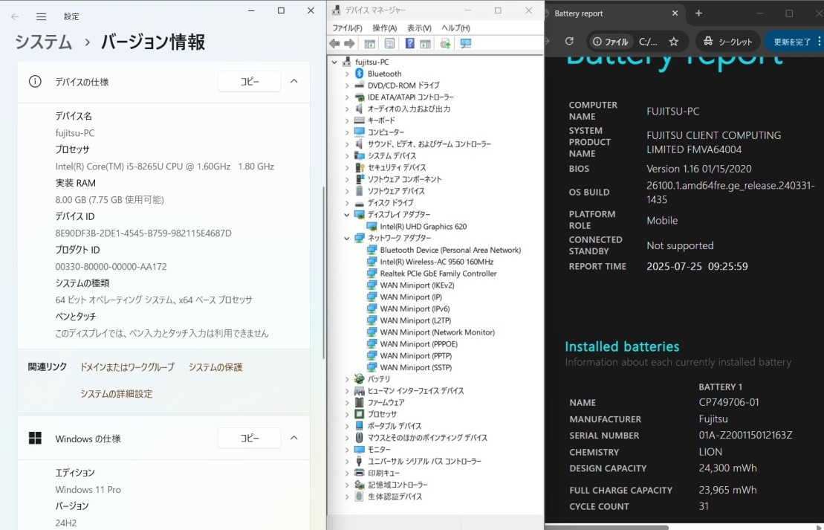Viewport: 824px width, 530px height.
Task: Open the hamburger navigation menu in Settings
Action: pyautogui.click(x=42, y=17)
